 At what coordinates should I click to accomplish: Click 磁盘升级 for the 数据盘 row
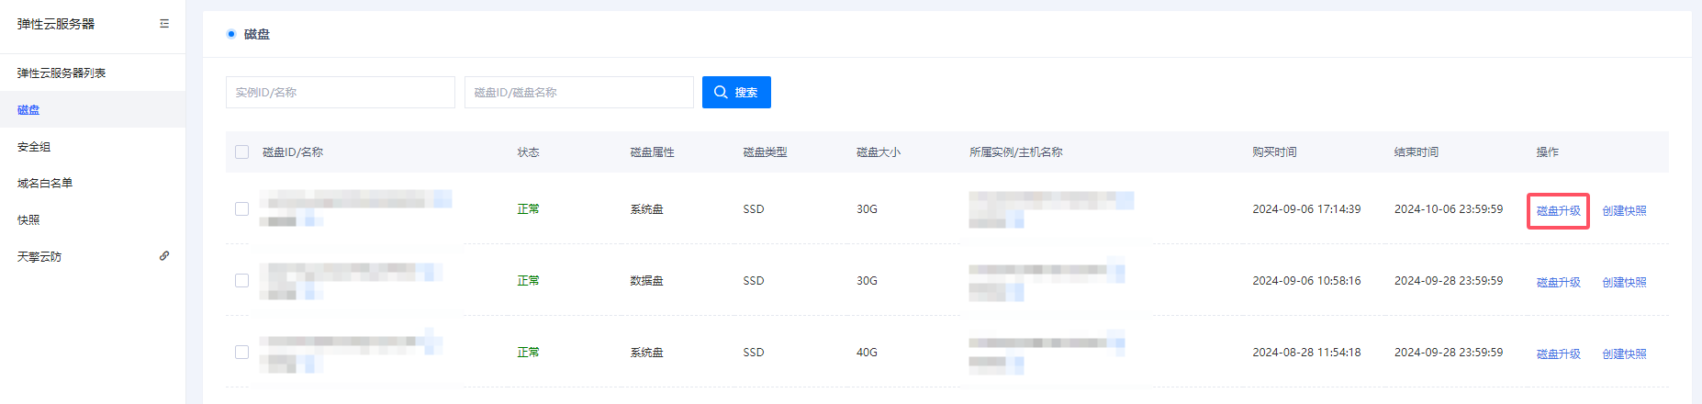pos(1558,283)
